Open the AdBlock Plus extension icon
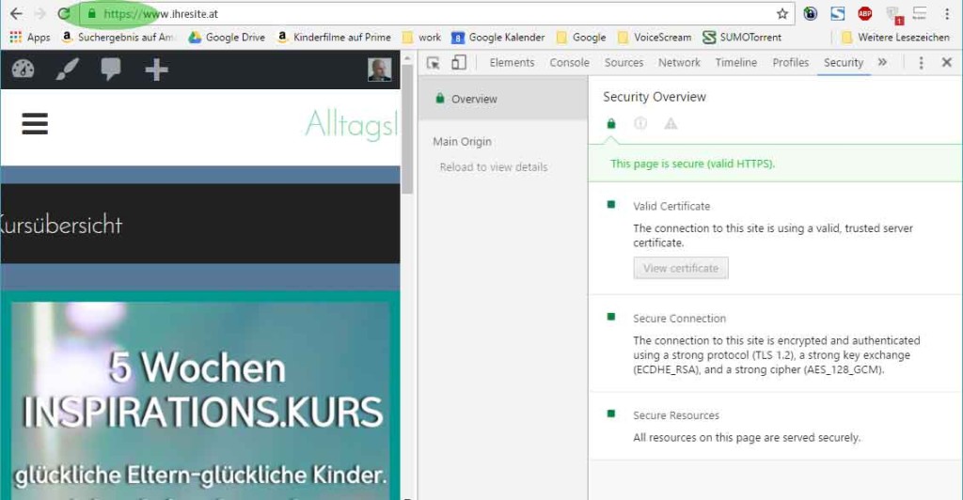Image resolution: width=963 pixels, height=500 pixels. [x=865, y=13]
